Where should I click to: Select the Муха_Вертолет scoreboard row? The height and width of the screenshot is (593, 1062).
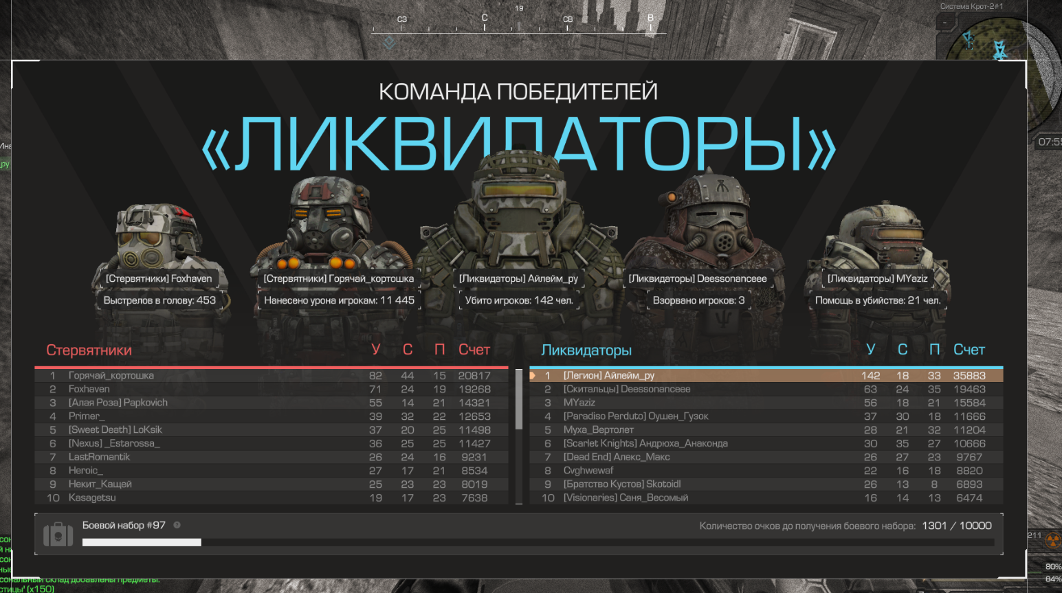click(x=766, y=429)
